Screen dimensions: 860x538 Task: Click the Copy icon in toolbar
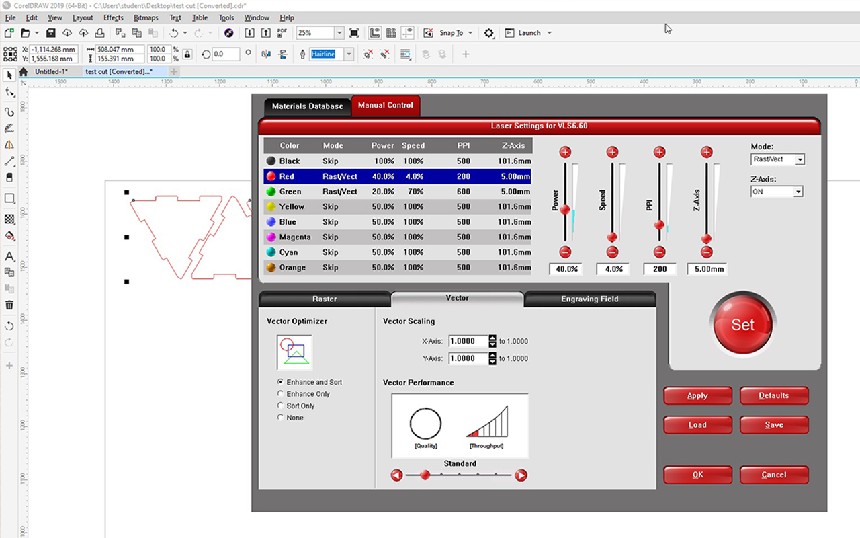pyautogui.click(x=137, y=32)
